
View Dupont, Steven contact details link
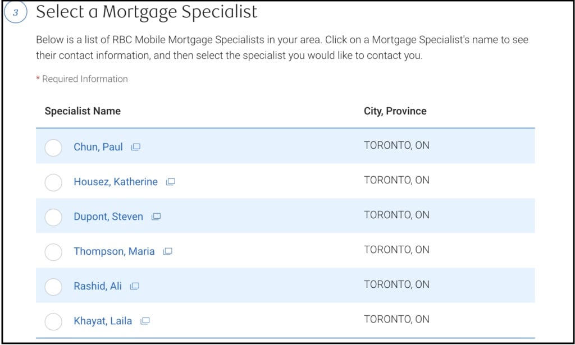click(x=108, y=217)
